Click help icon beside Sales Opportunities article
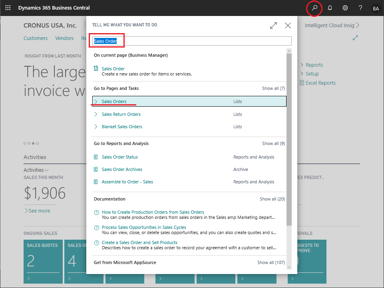 pyautogui.click(x=97, y=228)
